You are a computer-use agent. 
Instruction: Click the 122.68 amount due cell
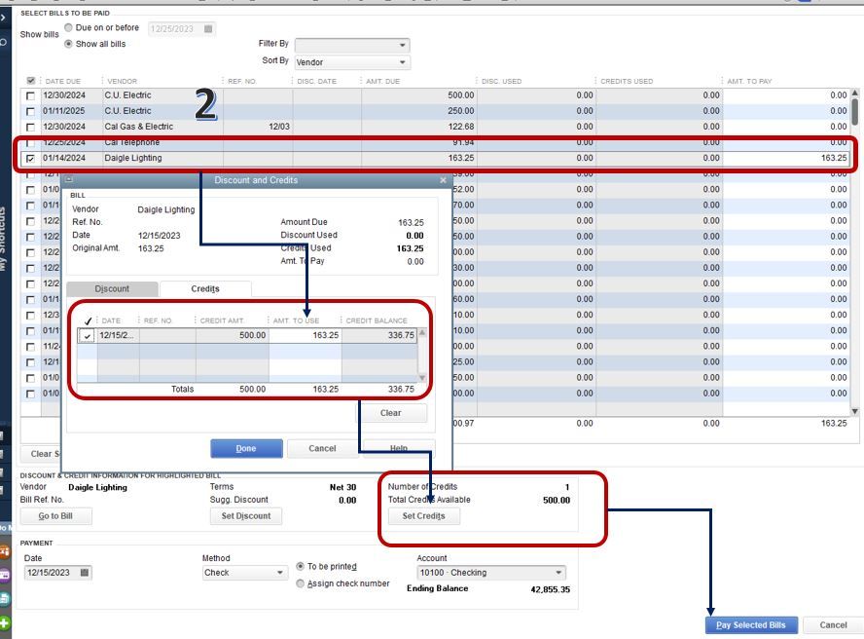tap(418, 127)
